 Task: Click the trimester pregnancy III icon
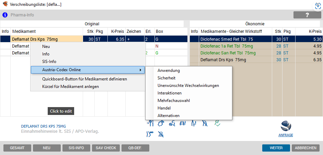[x=150, y=134]
